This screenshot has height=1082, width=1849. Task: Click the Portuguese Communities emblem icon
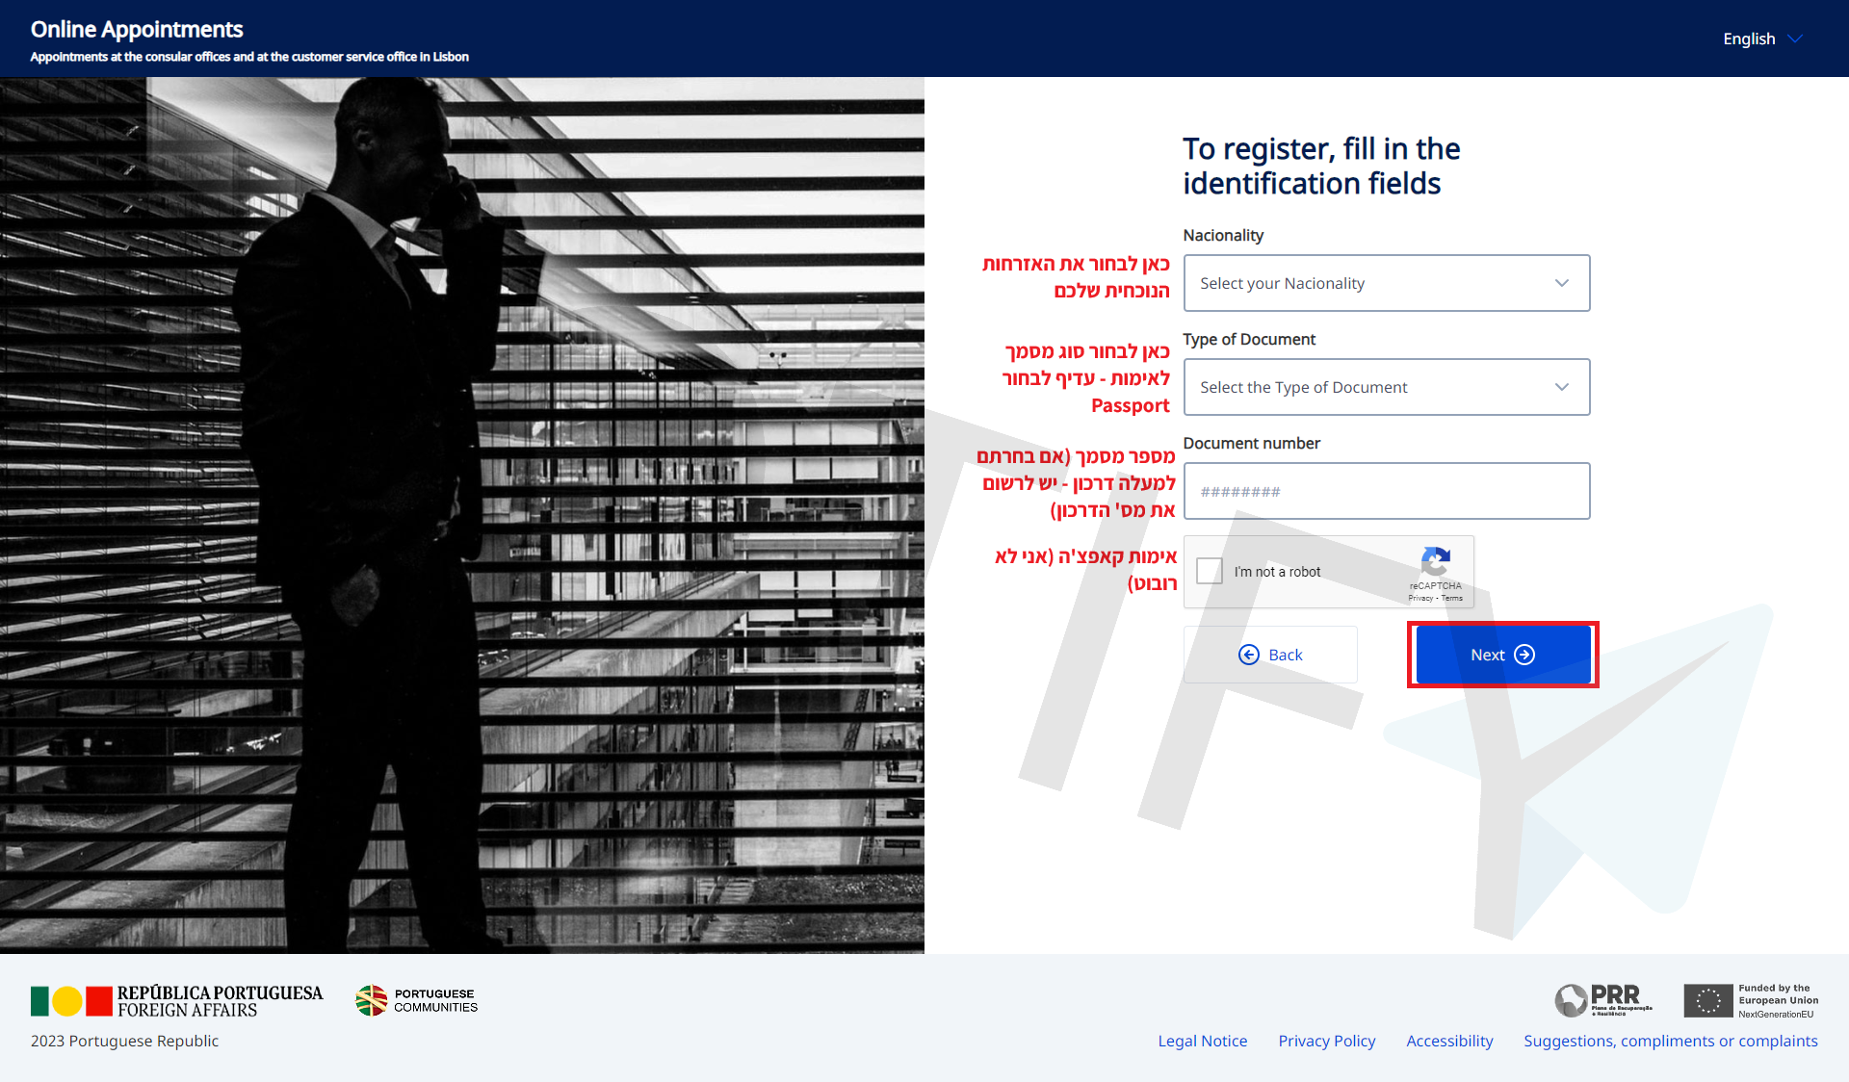371,1000
